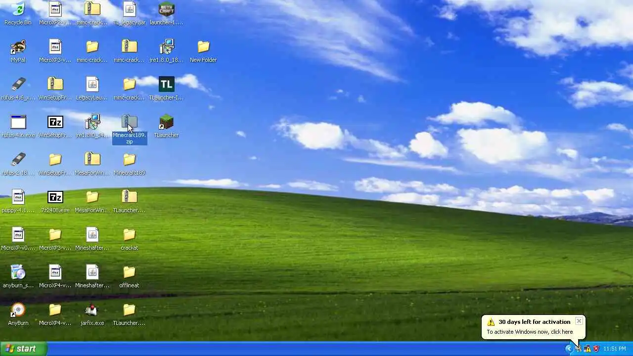The width and height of the screenshot is (633, 356).
Task: Launch the TLauncher grass block shortcut
Action: tap(166, 122)
